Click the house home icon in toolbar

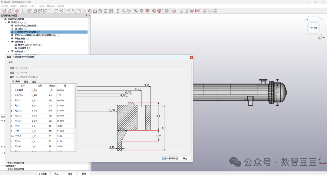click(x=174, y=11)
